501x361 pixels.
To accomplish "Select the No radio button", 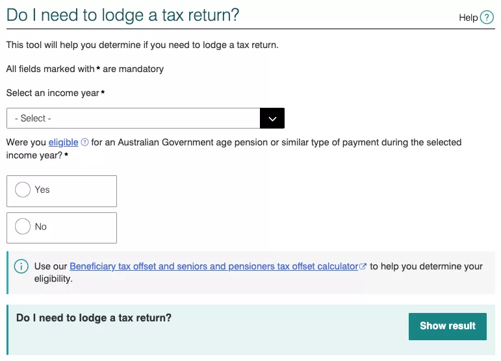I will [x=23, y=227].
